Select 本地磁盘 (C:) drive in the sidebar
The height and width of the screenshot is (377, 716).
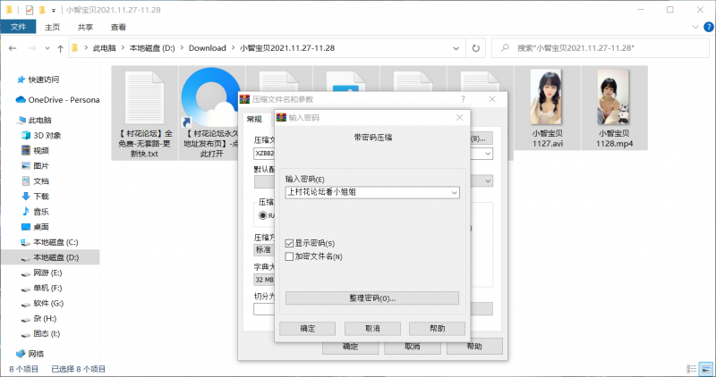[55, 242]
